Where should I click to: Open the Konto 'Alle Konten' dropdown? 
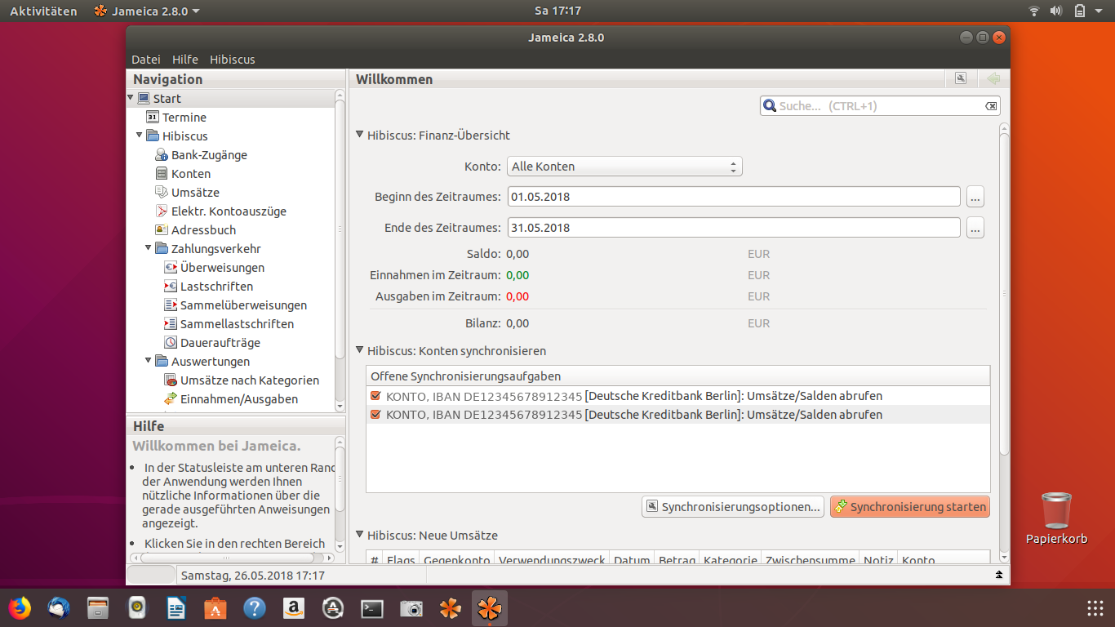pos(624,167)
